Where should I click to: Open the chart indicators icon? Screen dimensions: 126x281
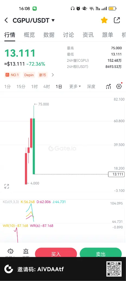click(x=108, y=87)
